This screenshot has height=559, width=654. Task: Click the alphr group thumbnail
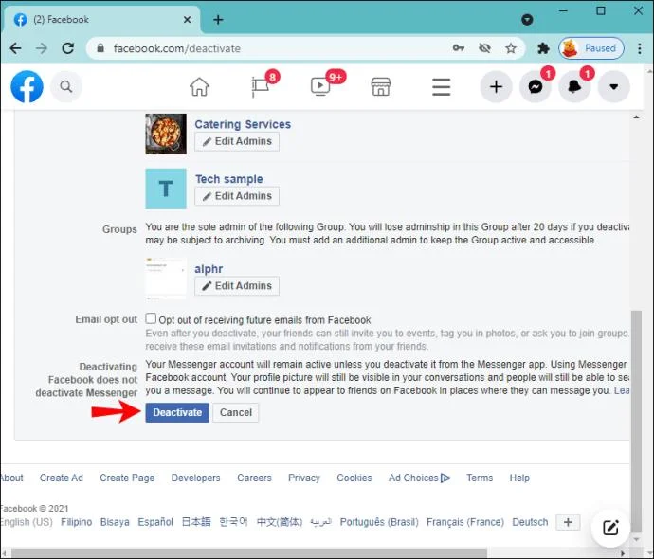point(166,279)
